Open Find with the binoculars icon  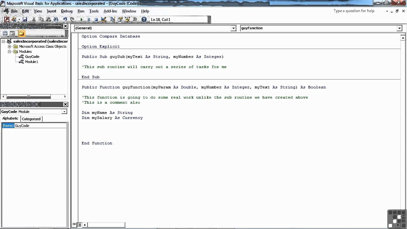[x=56, y=19]
